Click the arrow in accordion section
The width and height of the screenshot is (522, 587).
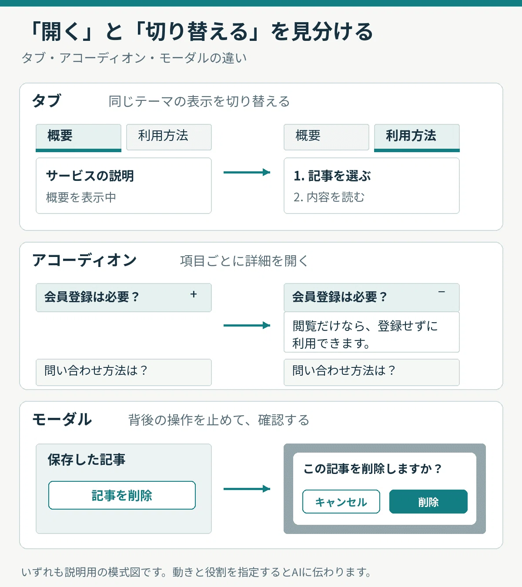click(x=247, y=325)
